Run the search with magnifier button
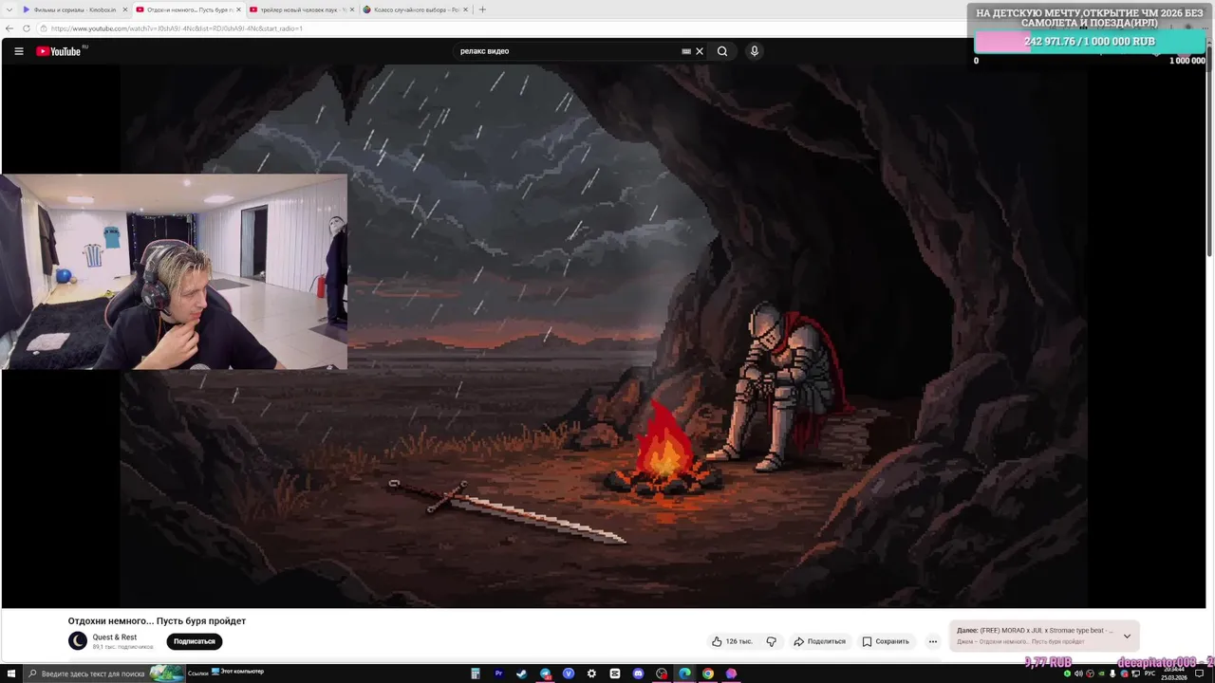The height and width of the screenshot is (683, 1215). [x=722, y=51]
